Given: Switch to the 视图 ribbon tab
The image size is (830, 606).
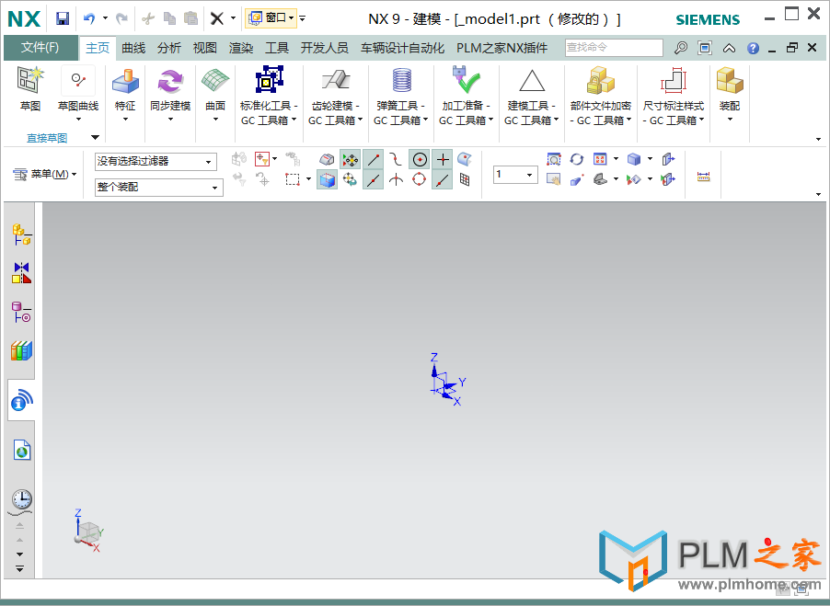Looking at the screenshot, I should tap(205, 48).
